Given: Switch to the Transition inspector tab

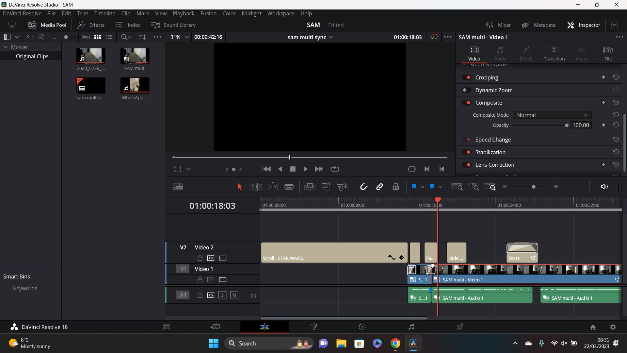Looking at the screenshot, I should [554, 54].
